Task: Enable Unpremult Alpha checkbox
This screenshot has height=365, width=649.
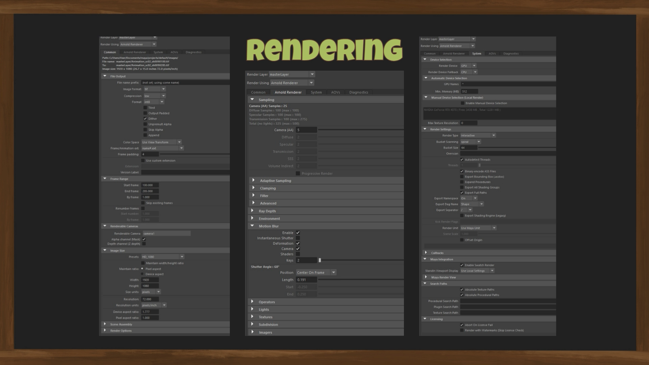Action: pos(145,124)
